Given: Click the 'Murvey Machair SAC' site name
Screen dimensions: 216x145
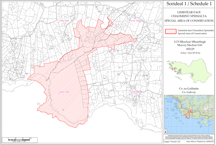Looking at the screenshot, I should tap(188, 46).
